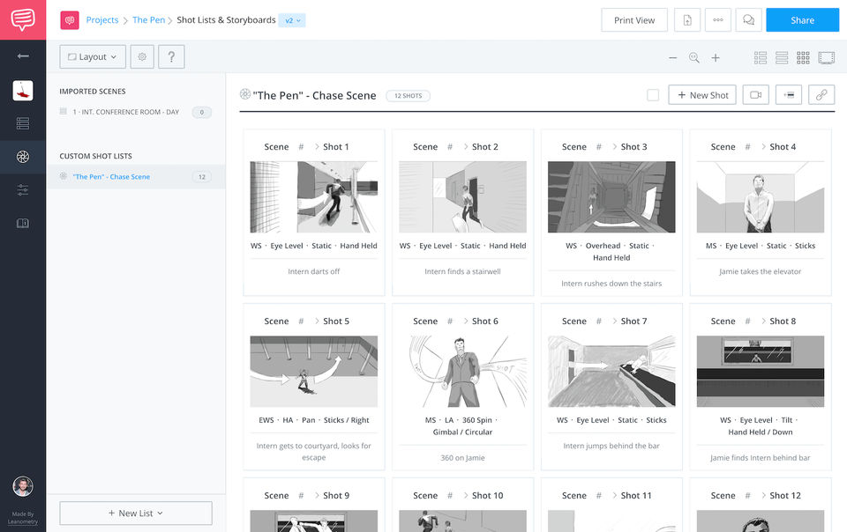Click the 12 SHOTS badge

(408, 96)
